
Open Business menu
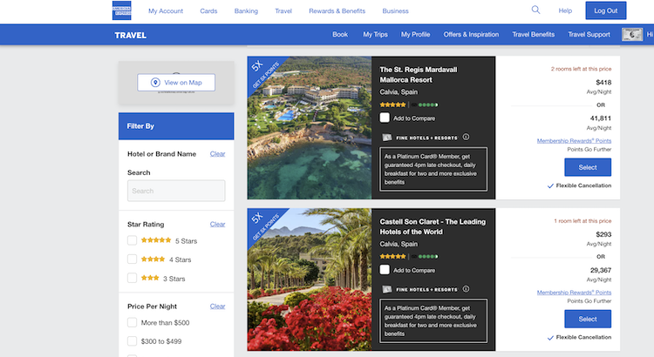click(395, 10)
